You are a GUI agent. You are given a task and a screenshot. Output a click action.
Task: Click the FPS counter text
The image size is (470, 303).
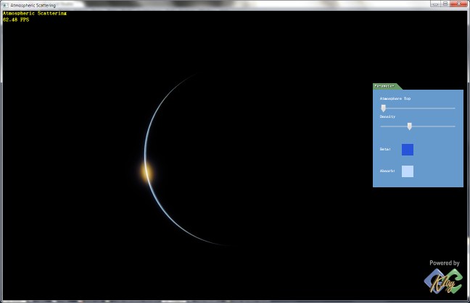click(x=16, y=20)
